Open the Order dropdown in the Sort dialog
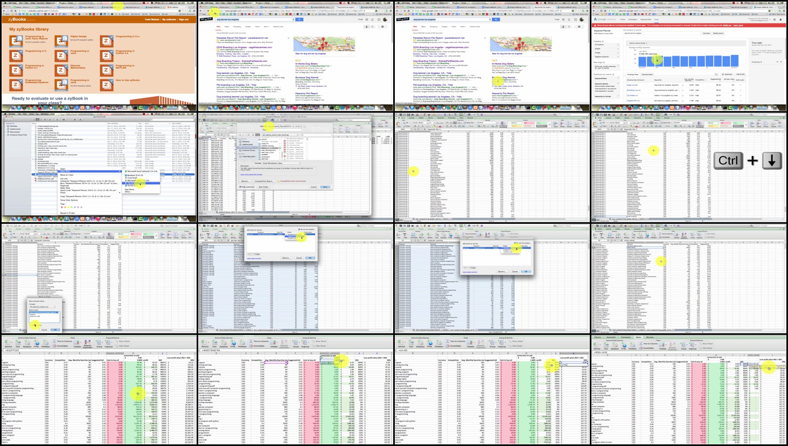 294,234
